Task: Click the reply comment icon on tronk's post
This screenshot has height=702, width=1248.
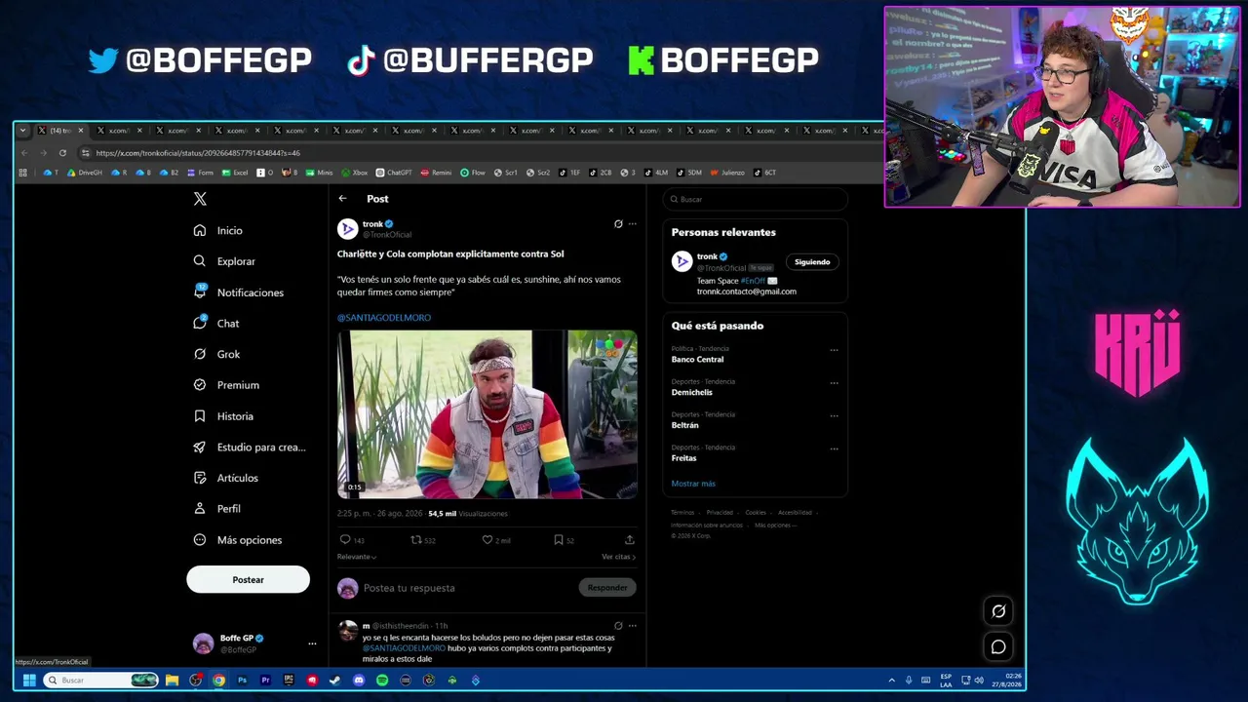Action: (345, 539)
